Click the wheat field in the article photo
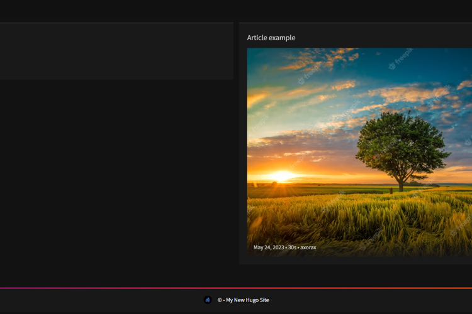Viewport: 472px width, 314px height. [x=352, y=217]
